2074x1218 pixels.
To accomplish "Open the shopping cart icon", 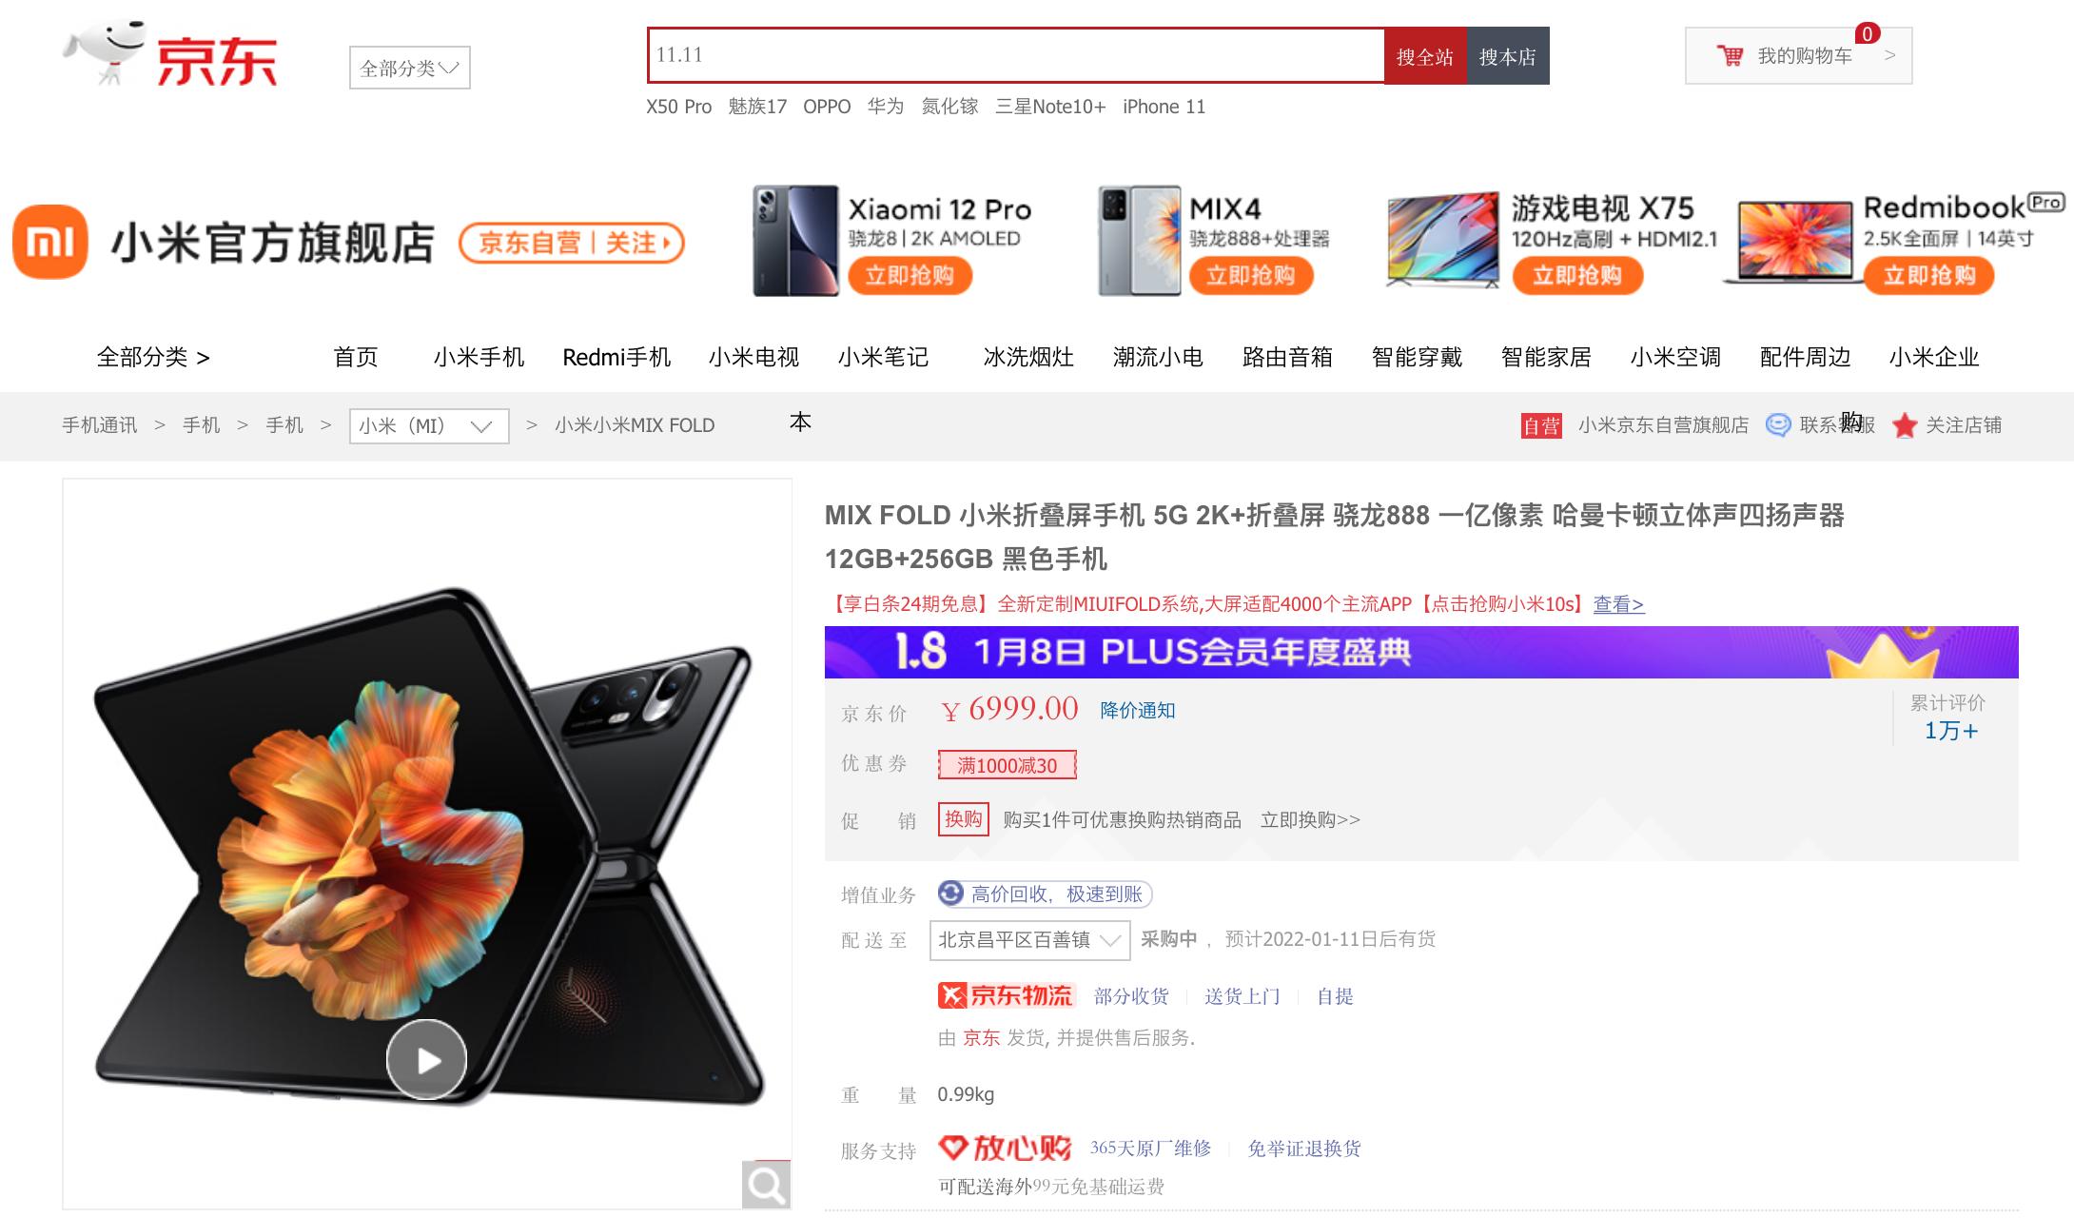I will [1730, 56].
